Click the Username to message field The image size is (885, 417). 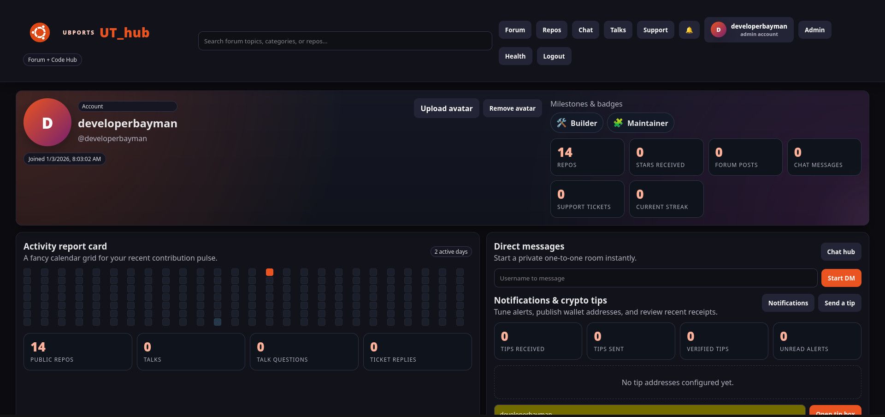(655, 278)
